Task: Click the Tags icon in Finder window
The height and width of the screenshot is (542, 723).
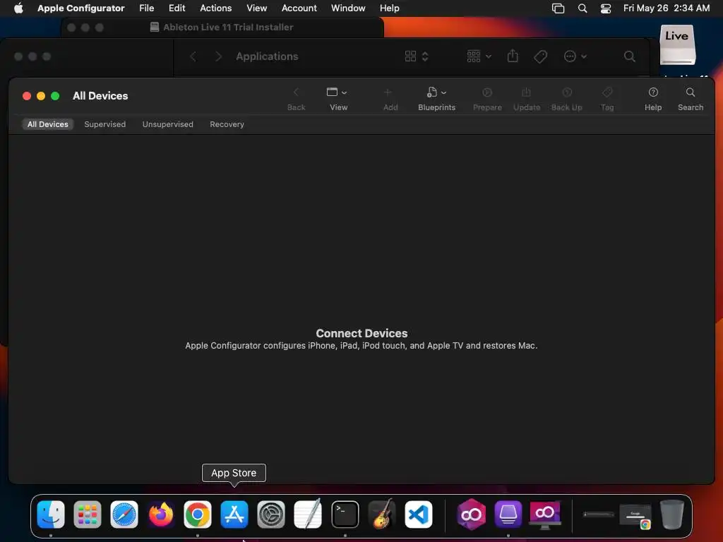Action: point(540,56)
